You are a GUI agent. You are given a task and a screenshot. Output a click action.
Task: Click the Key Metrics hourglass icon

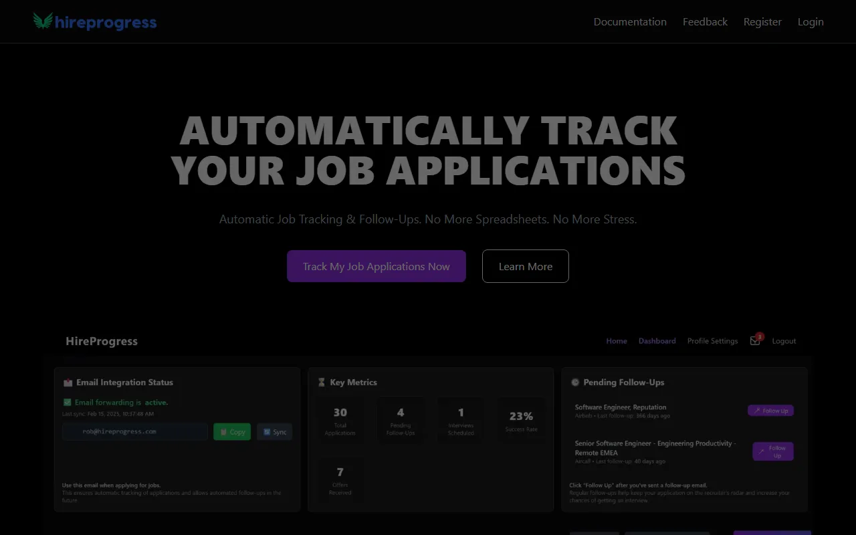(322, 383)
